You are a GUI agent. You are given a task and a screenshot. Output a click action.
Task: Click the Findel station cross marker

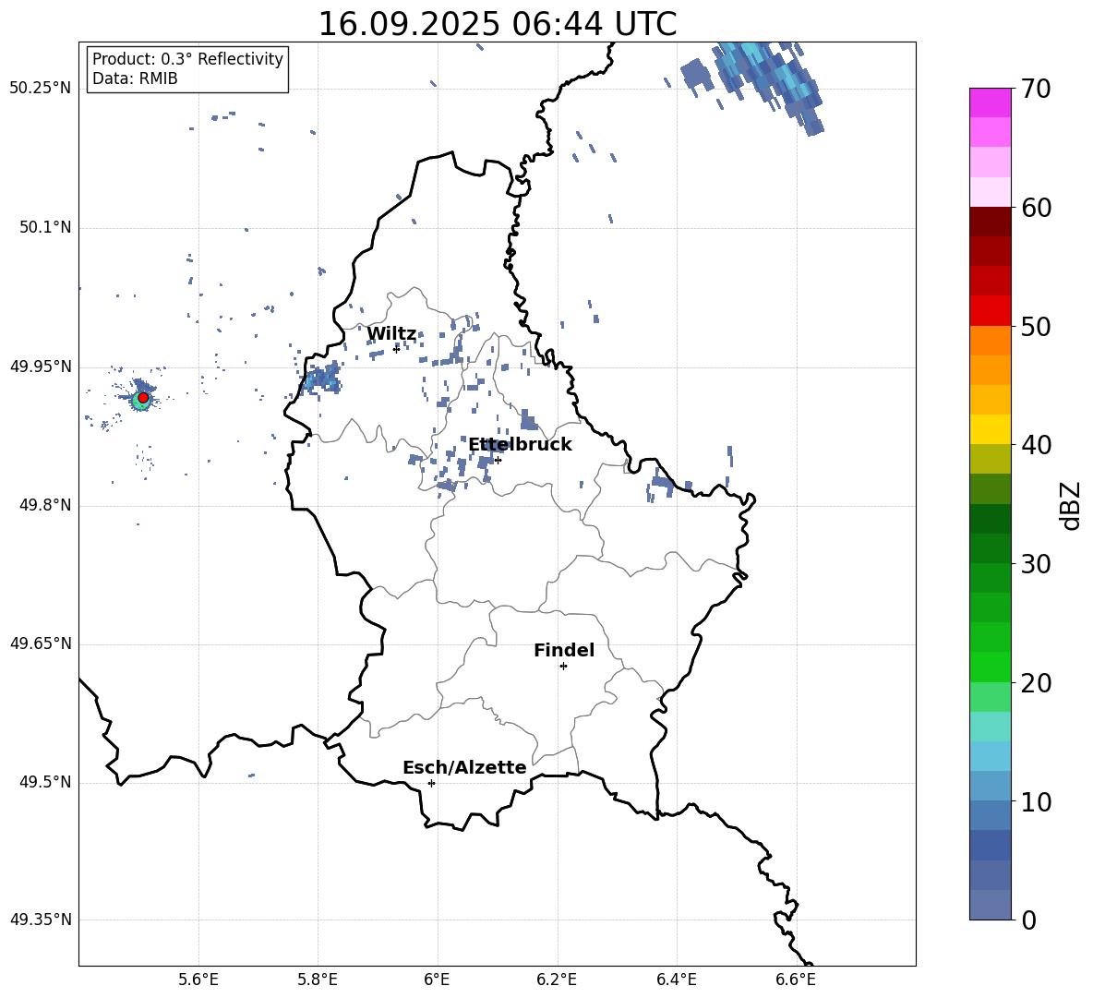click(563, 667)
